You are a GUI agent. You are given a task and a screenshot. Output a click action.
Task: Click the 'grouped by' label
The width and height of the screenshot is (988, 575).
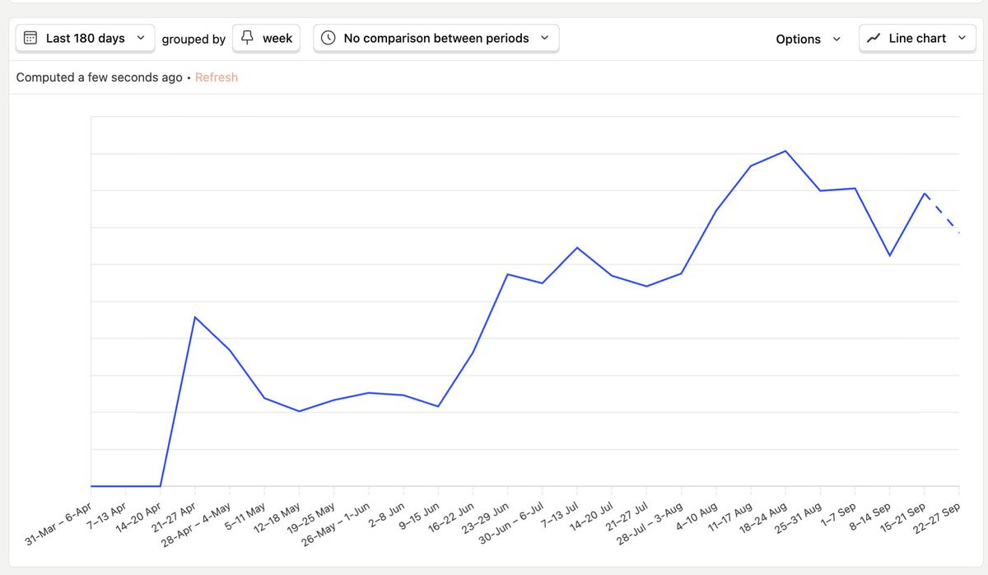click(x=193, y=39)
